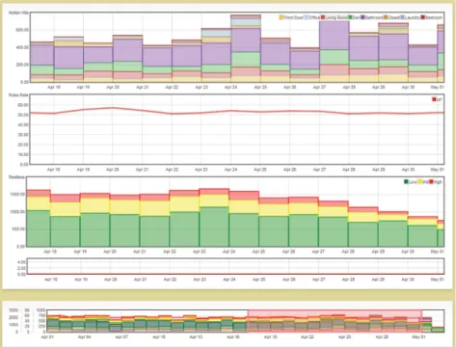
Task: Click the Low green legend swatch in Restless chart
Action: coord(406,182)
